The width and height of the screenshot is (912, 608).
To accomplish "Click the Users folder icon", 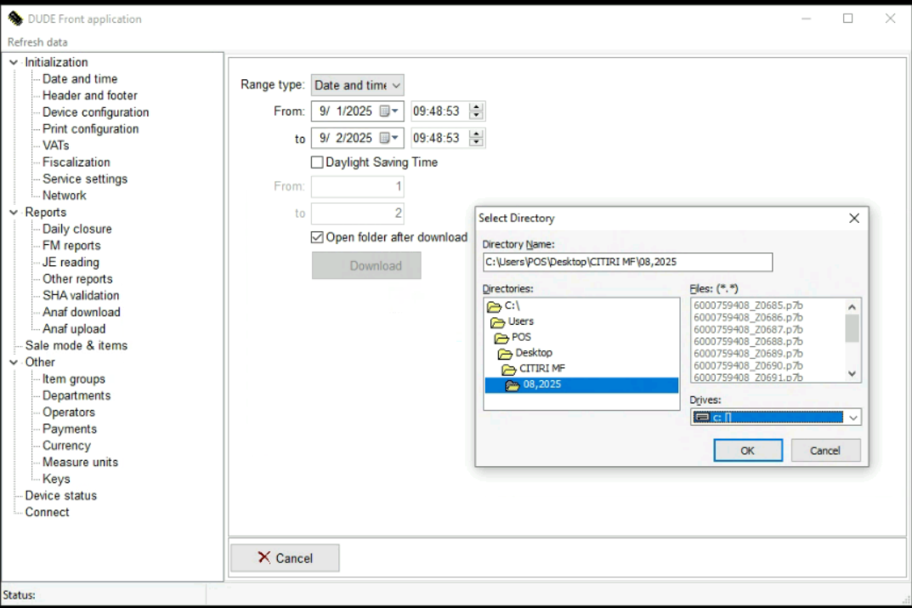I will 497,322.
